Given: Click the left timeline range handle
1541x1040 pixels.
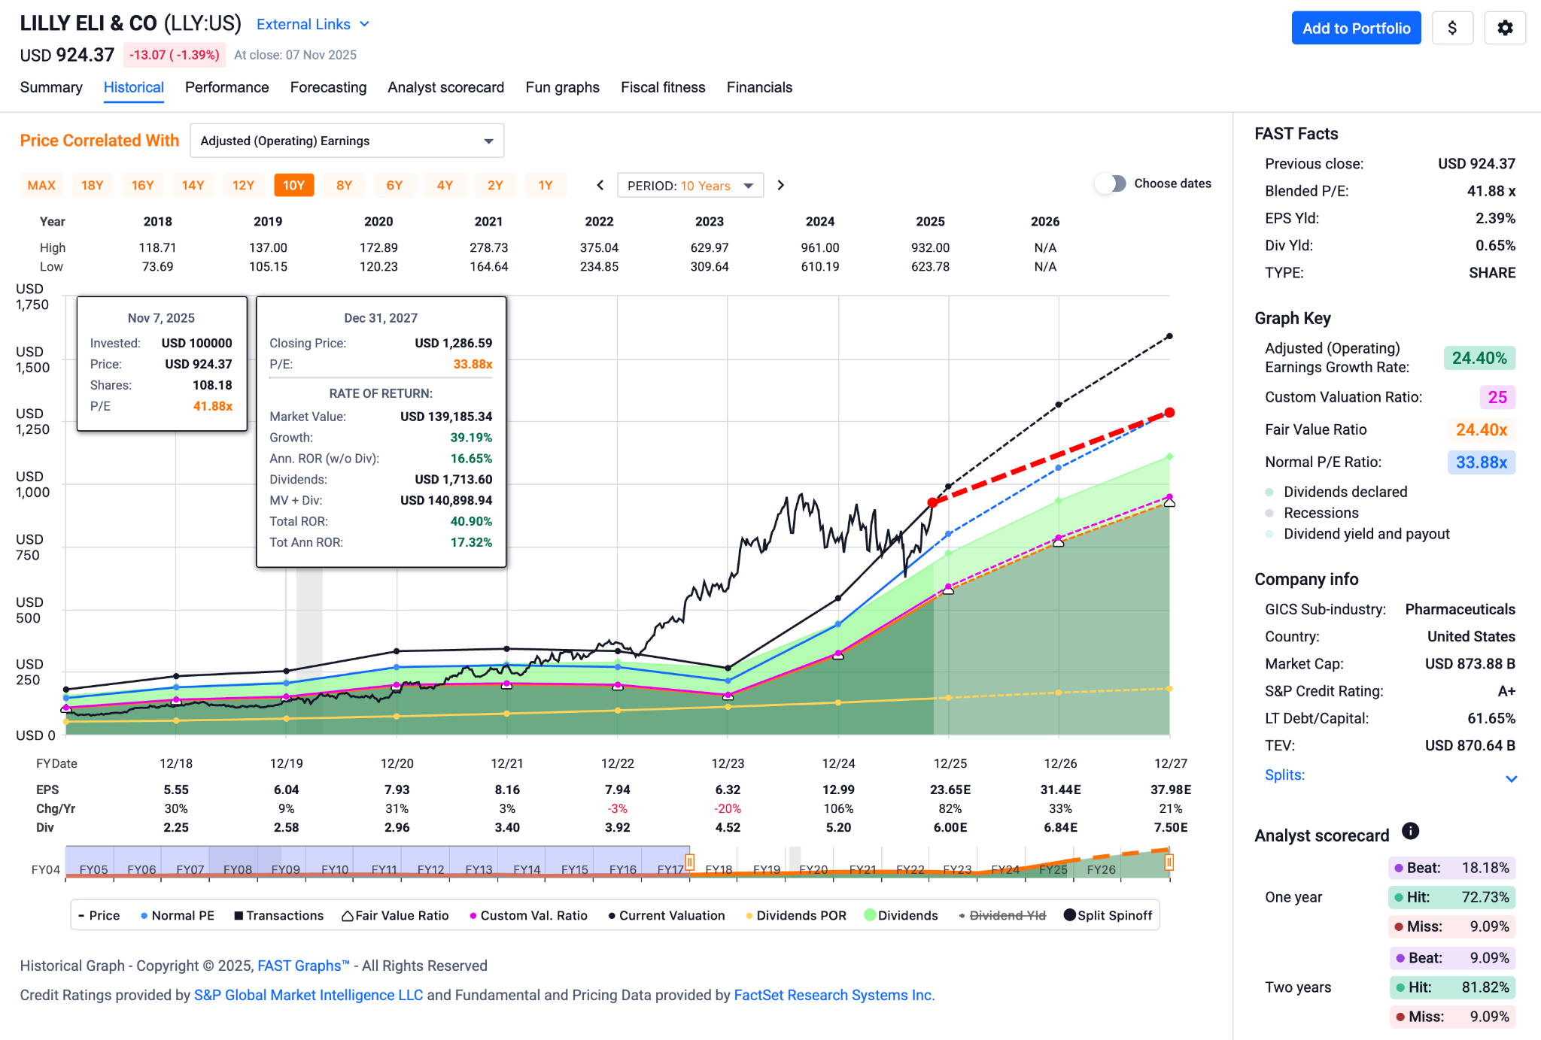Looking at the screenshot, I should click(689, 862).
